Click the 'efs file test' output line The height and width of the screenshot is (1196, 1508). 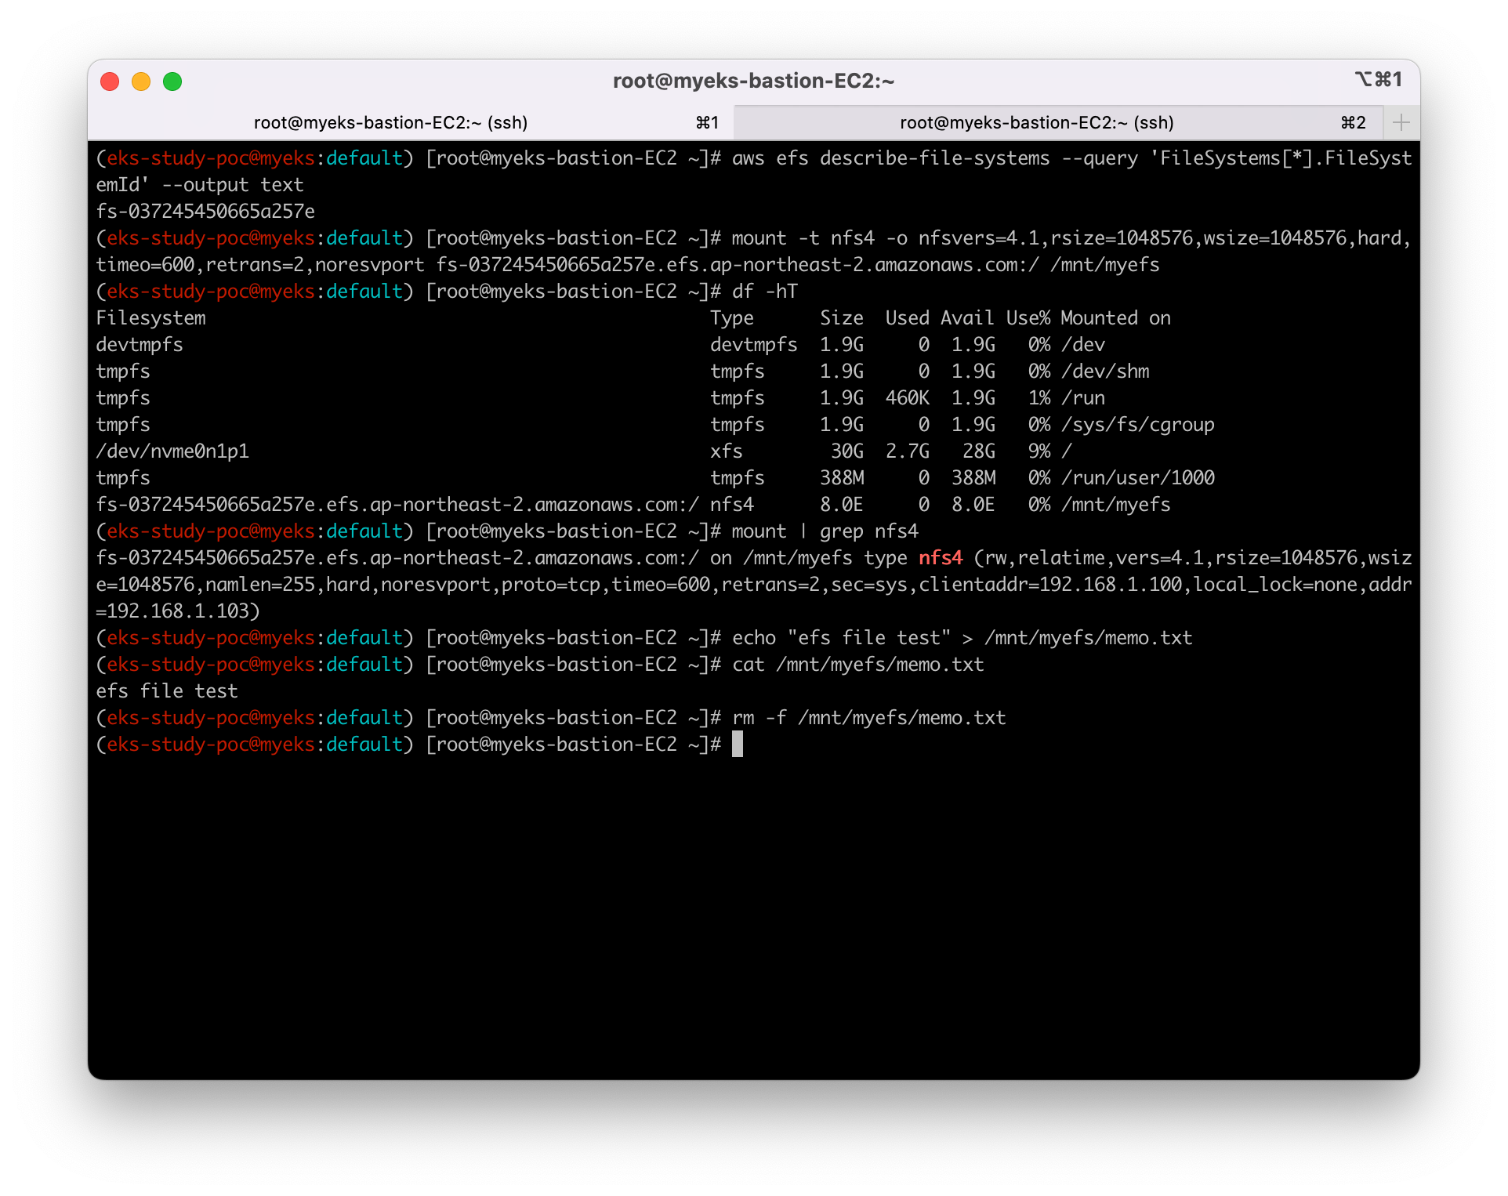pos(166,691)
